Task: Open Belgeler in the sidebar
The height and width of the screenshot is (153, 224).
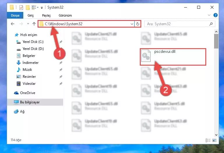Action: click(x=26, y=56)
